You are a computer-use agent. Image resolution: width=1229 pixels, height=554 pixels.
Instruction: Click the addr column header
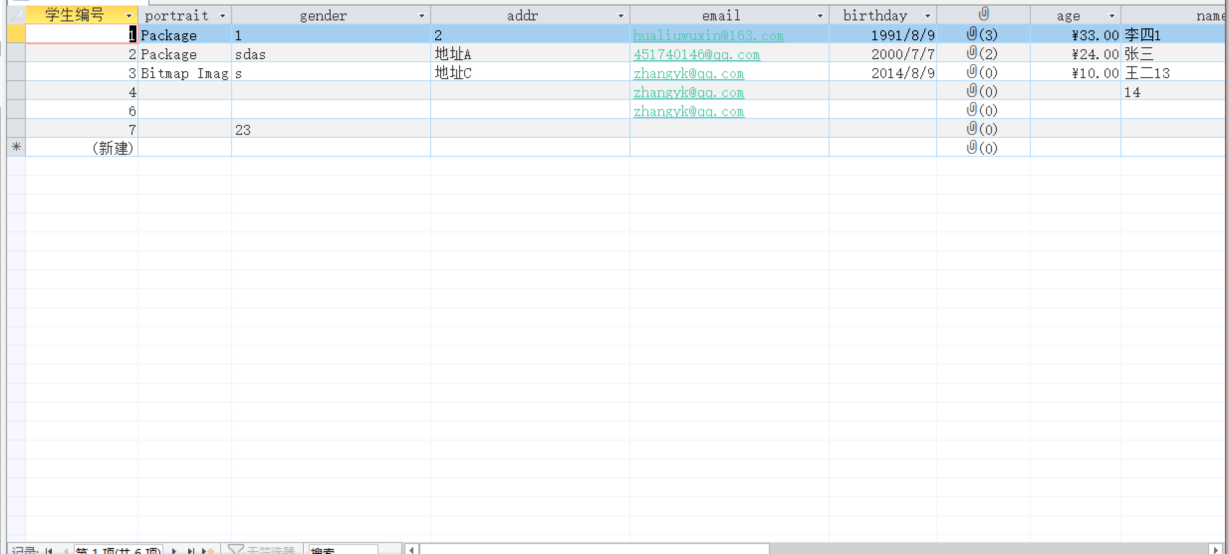522,16
